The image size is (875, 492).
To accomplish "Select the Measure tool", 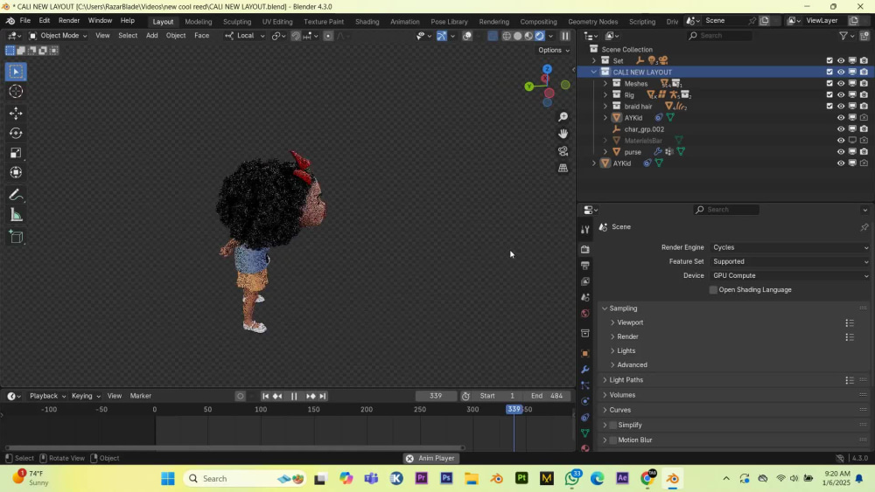I will tap(16, 215).
